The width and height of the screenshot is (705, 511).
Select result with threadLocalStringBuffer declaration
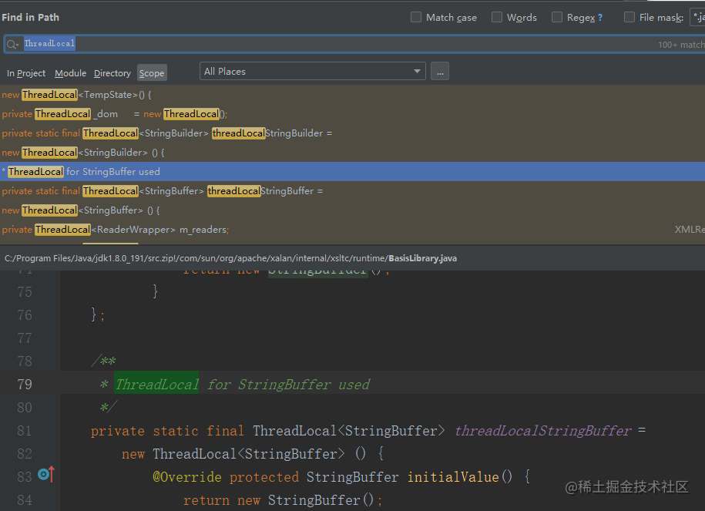coord(353,191)
